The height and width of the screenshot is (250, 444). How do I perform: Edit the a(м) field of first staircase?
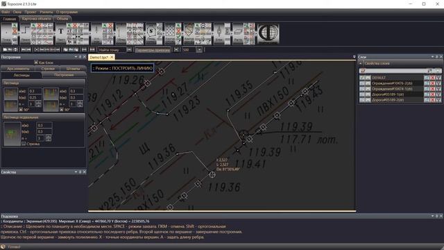(x=35, y=91)
